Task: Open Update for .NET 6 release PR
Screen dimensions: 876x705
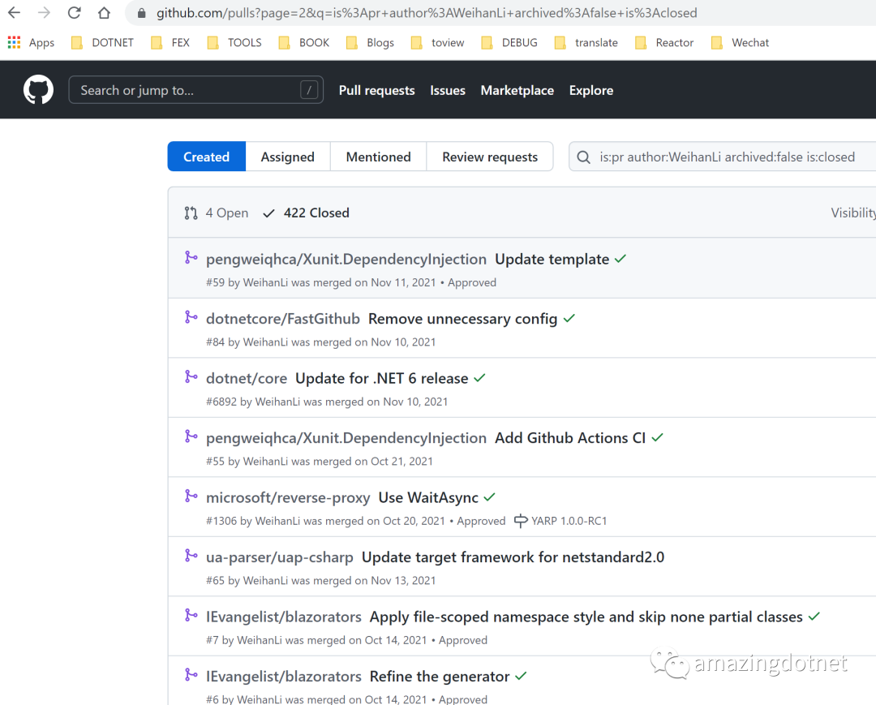Action: 381,379
